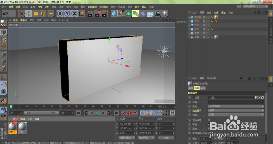Select the 立方体 object in tree

tap(198, 17)
